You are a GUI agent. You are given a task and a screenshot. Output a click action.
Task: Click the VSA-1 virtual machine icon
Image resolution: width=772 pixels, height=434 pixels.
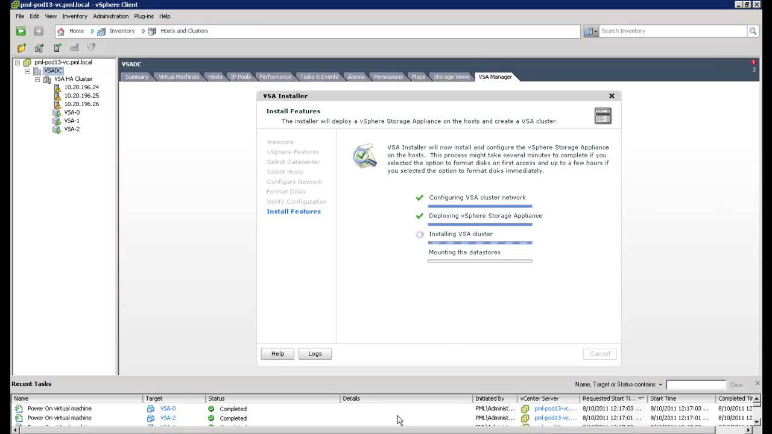(x=57, y=121)
